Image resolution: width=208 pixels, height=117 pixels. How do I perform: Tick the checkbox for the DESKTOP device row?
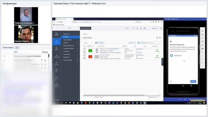[x=84, y=55]
